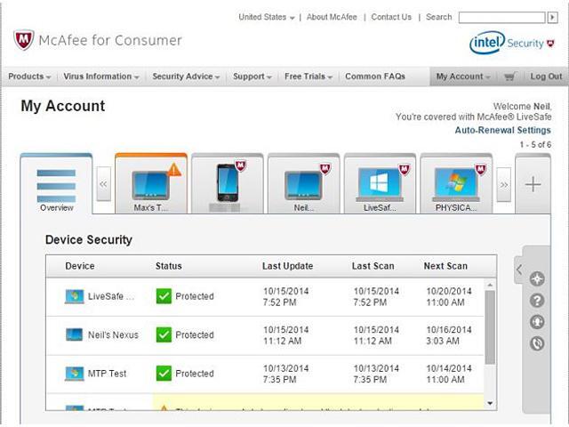The width and height of the screenshot is (569, 427).
Task: Click the Auto-Renewal Settings link
Action: [x=502, y=130]
